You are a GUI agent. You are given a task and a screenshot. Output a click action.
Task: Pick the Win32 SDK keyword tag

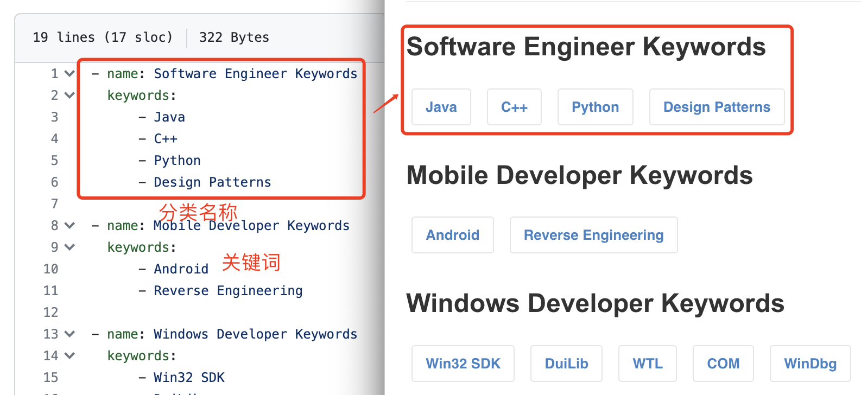click(463, 364)
